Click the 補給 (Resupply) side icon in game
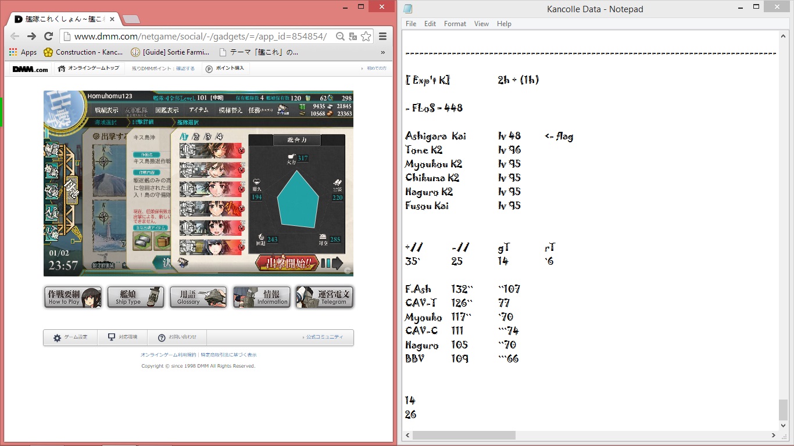The width and height of the screenshot is (794, 446). click(x=51, y=171)
